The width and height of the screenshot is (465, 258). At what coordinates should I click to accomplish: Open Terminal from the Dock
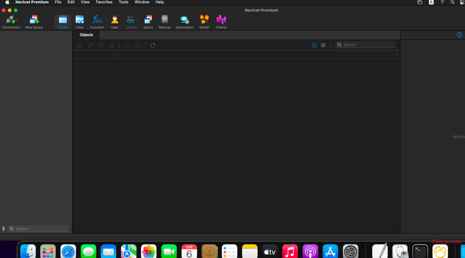[420, 251]
